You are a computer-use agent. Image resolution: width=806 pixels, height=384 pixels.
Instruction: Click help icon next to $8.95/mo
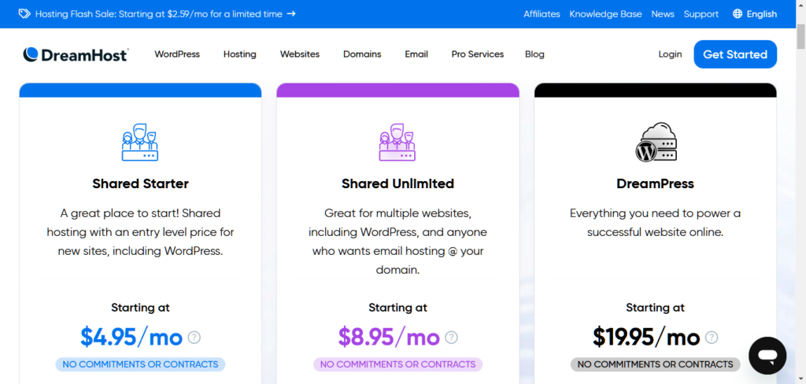point(451,338)
